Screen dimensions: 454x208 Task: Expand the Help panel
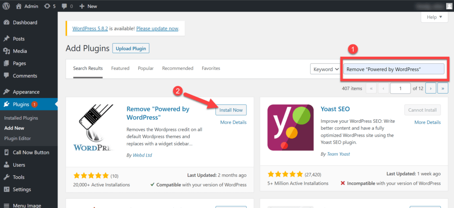434,17
